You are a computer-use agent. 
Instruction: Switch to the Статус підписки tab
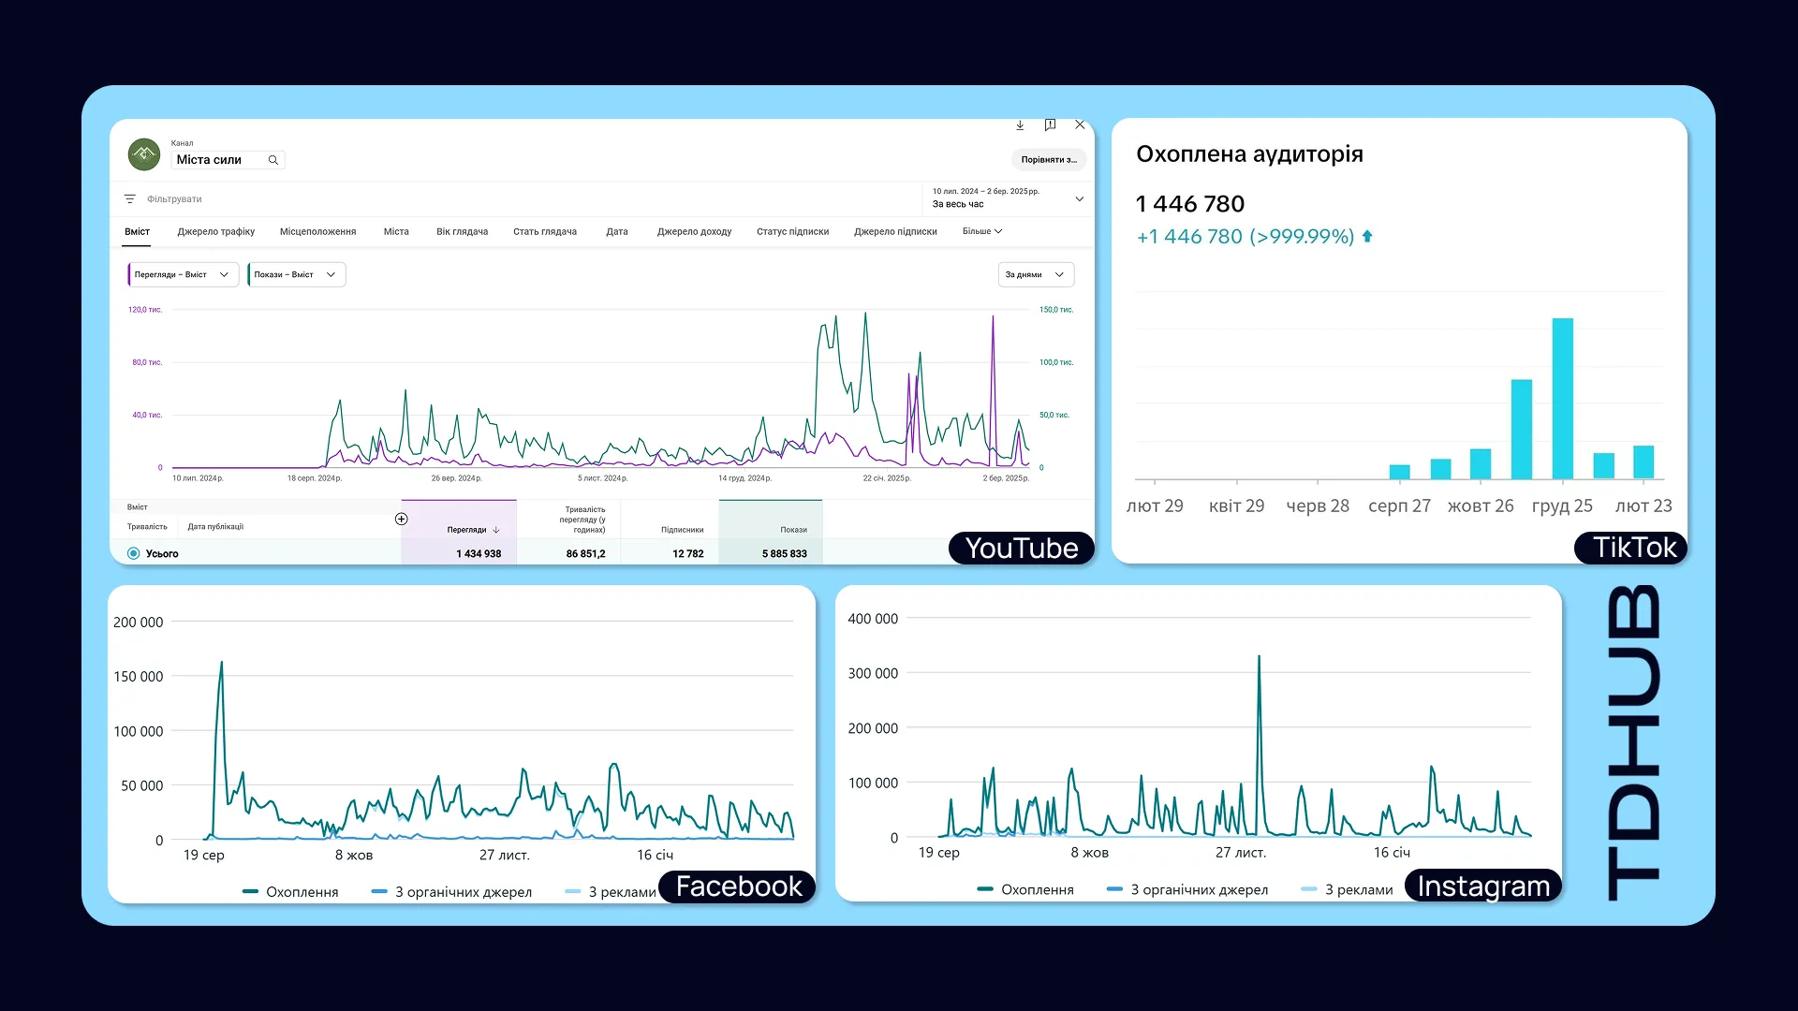792,231
